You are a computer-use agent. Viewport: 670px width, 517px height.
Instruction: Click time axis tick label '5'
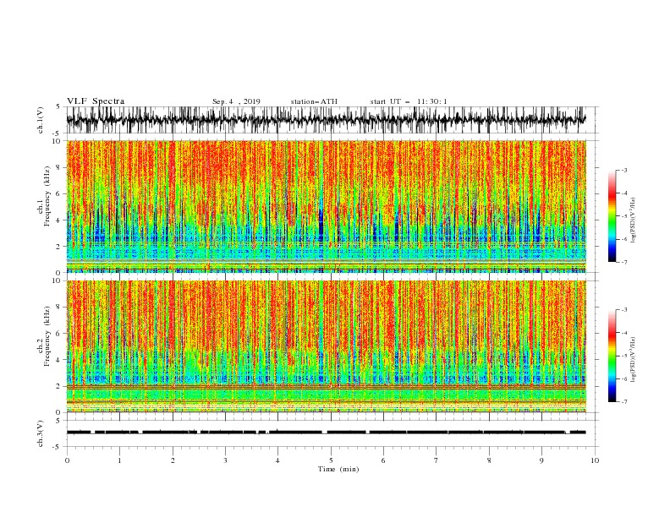coord(331,460)
